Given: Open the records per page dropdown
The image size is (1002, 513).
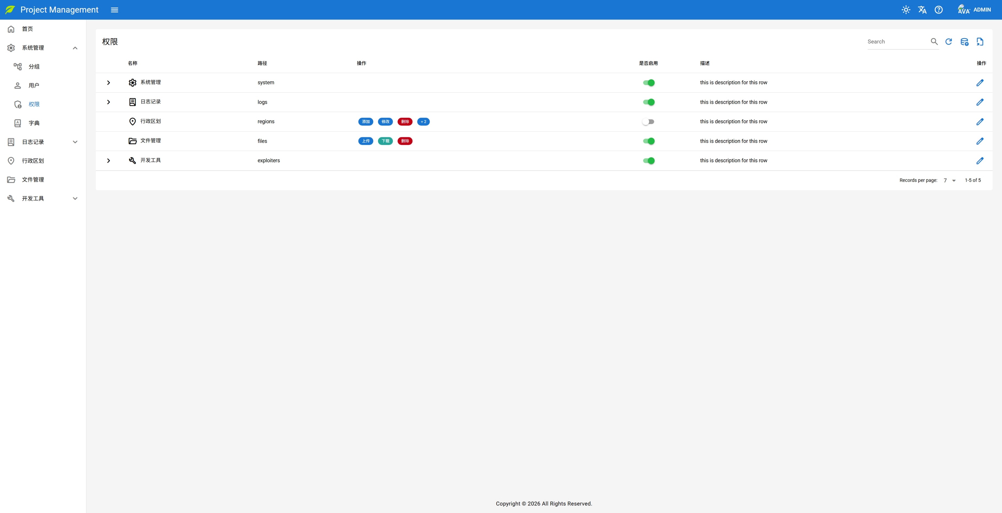Looking at the screenshot, I should tap(949, 180).
